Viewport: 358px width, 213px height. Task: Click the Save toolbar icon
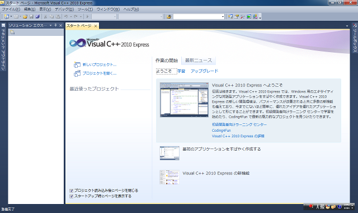[x=31, y=16]
